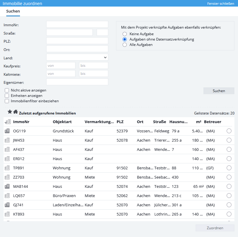Focus the Kaufpreis von field

[x=61, y=65]
